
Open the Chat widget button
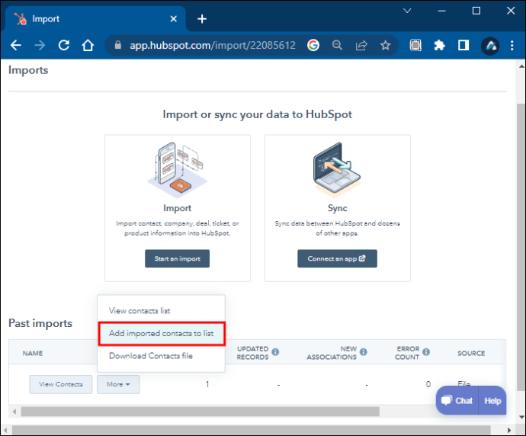pyautogui.click(x=457, y=400)
